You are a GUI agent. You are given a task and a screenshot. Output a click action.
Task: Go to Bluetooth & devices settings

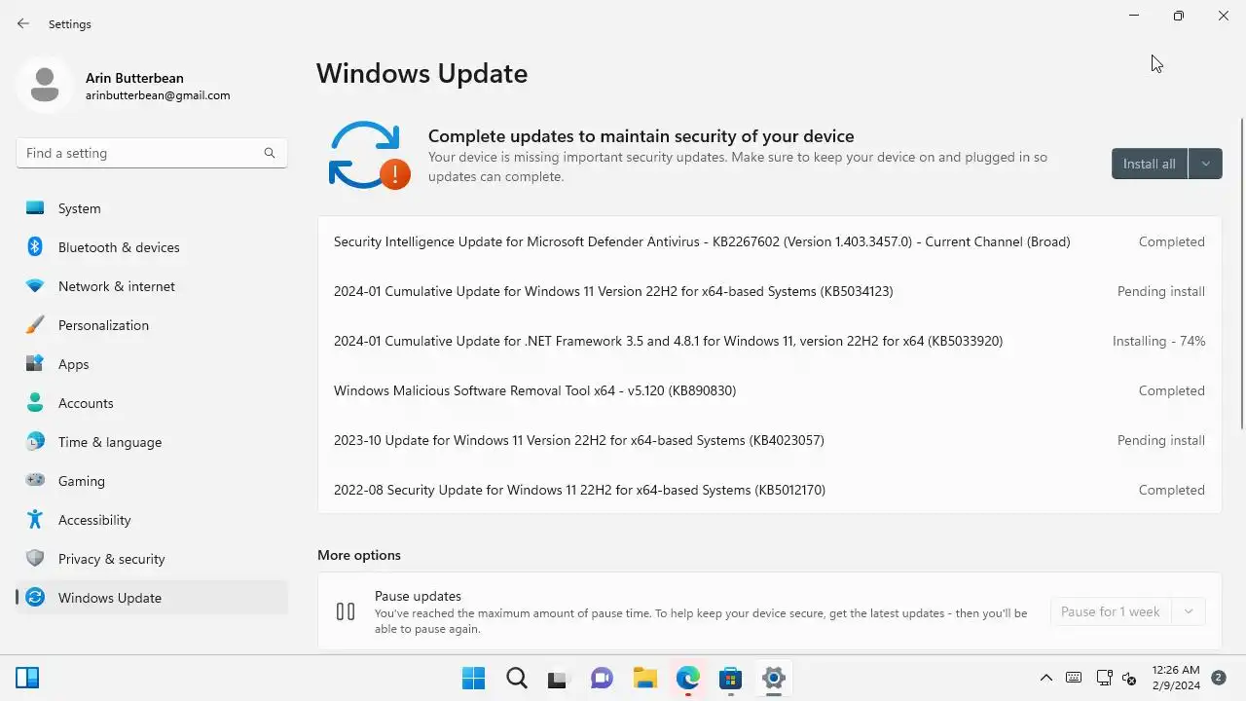[152, 247]
